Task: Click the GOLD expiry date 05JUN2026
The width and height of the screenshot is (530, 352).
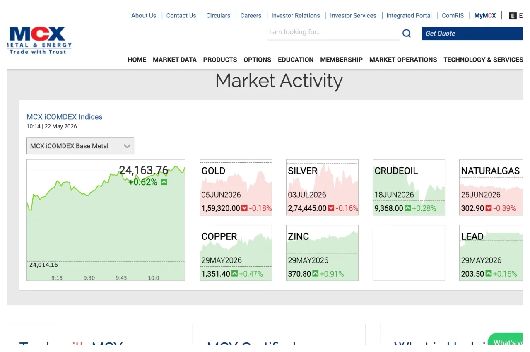Action: pyautogui.click(x=221, y=195)
